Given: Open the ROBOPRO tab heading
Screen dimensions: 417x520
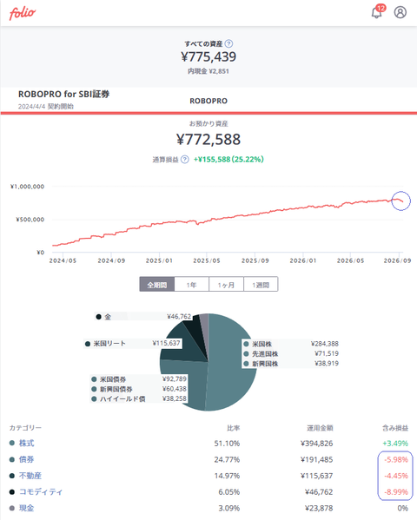Looking at the screenshot, I should 208,101.
